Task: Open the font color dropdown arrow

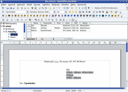Action: [109, 12]
